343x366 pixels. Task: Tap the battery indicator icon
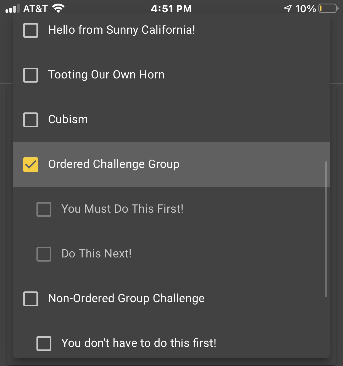[x=328, y=9]
